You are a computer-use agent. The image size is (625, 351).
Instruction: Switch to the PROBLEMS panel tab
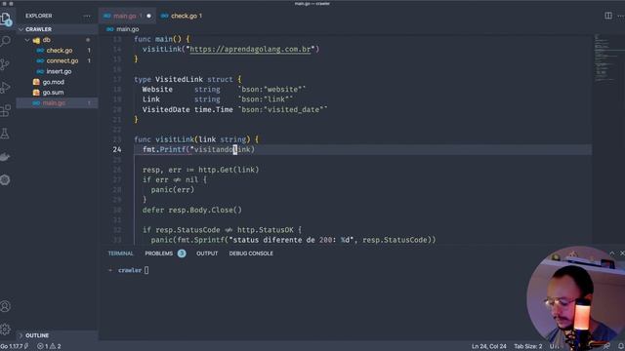click(x=158, y=253)
